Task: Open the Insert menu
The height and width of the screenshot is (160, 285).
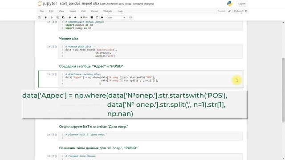Action: coord(73,11)
